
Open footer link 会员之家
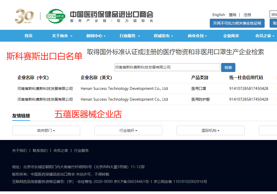pos(61,151)
